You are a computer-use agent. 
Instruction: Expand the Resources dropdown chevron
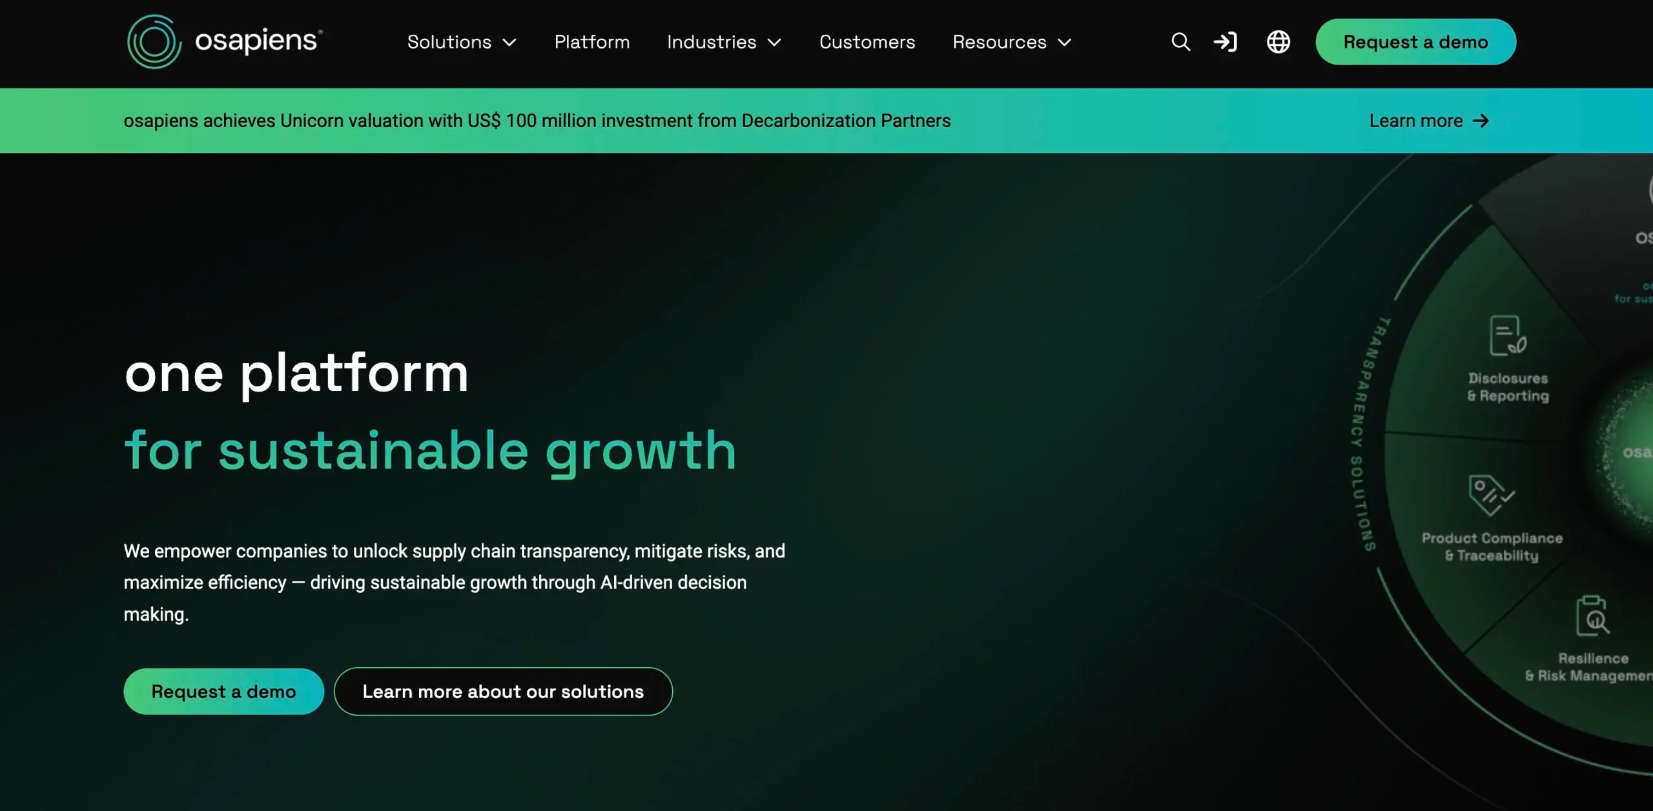(x=1064, y=43)
